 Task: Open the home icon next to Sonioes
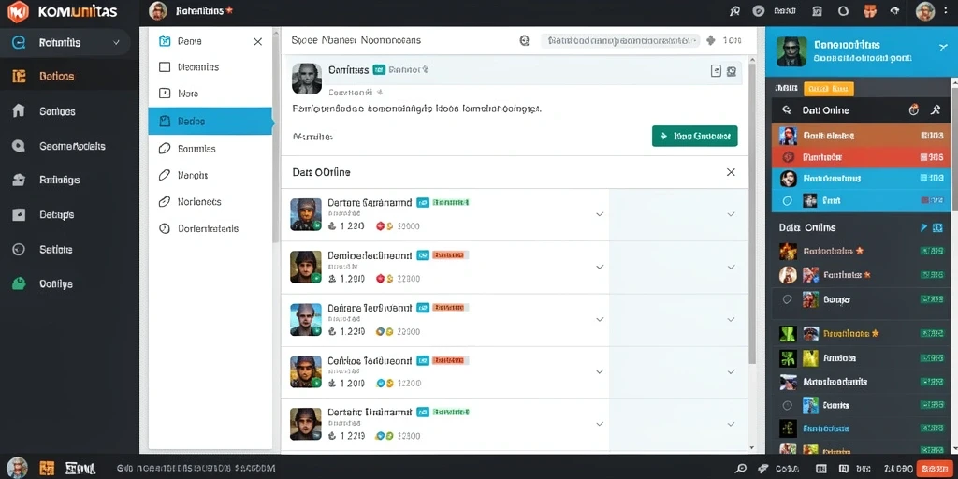[x=19, y=110]
